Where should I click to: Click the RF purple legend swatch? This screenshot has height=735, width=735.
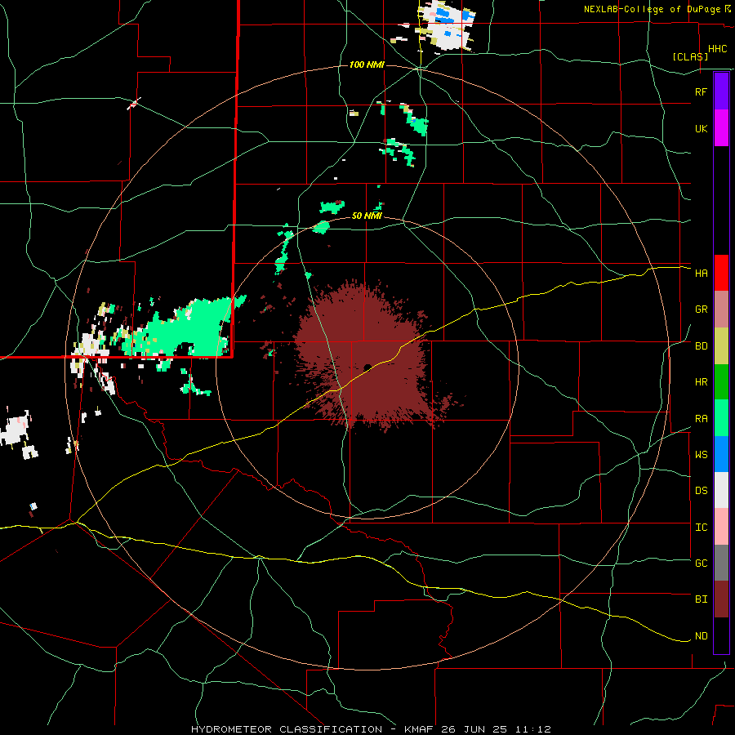pos(721,91)
